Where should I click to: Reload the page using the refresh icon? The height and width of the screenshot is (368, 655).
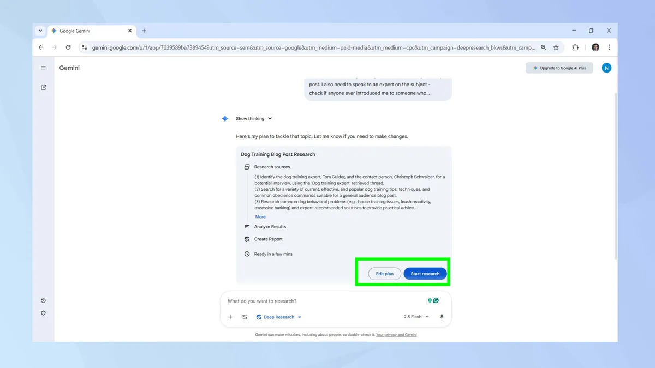click(68, 47)
